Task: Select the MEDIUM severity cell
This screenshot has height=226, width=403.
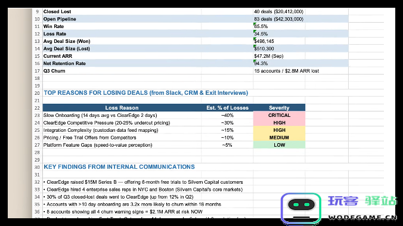Action: (279, 138)
